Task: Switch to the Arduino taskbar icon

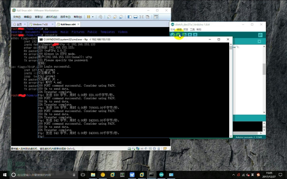Action: (x=161, y=175)
